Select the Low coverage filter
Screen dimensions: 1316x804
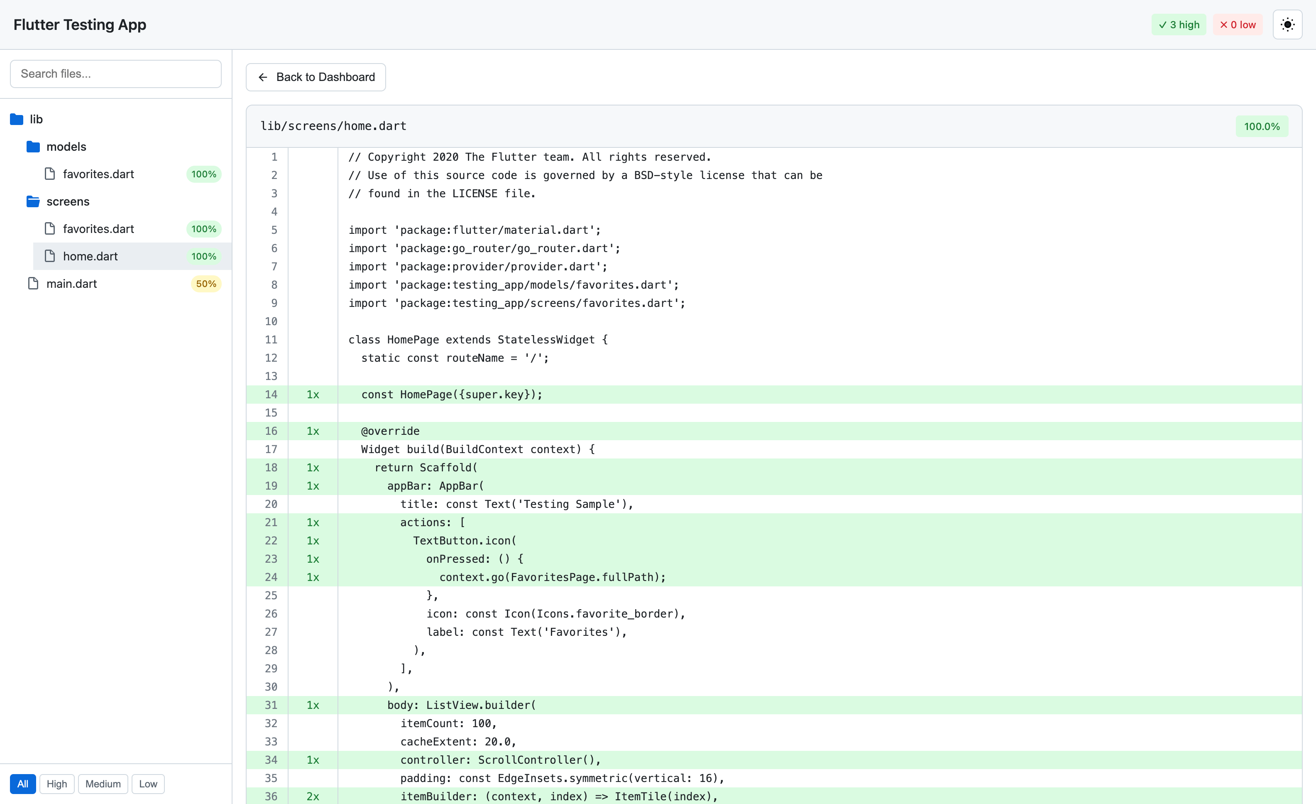click(148, 784)
